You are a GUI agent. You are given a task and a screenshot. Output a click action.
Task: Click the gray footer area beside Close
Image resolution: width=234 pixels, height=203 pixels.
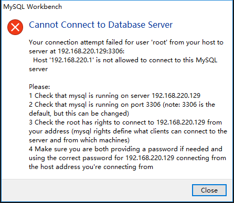(96, 190)
